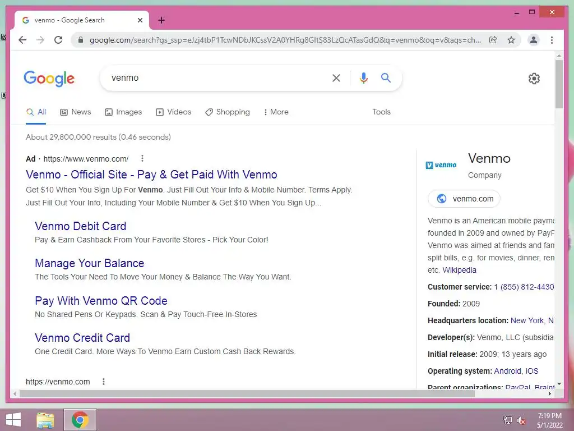Open Chrome's three-dot menu
This screenshot has height=431, width=574.
click(552, 40)
